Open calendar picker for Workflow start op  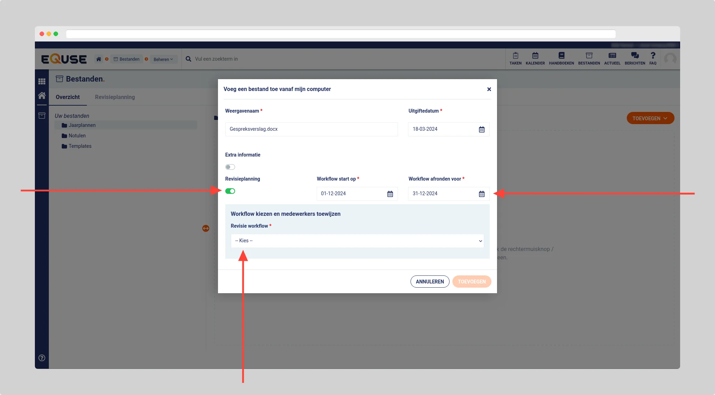point(390,194)
